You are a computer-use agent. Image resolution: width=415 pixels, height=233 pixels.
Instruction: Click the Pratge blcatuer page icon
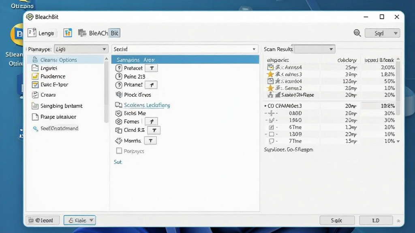35,117
